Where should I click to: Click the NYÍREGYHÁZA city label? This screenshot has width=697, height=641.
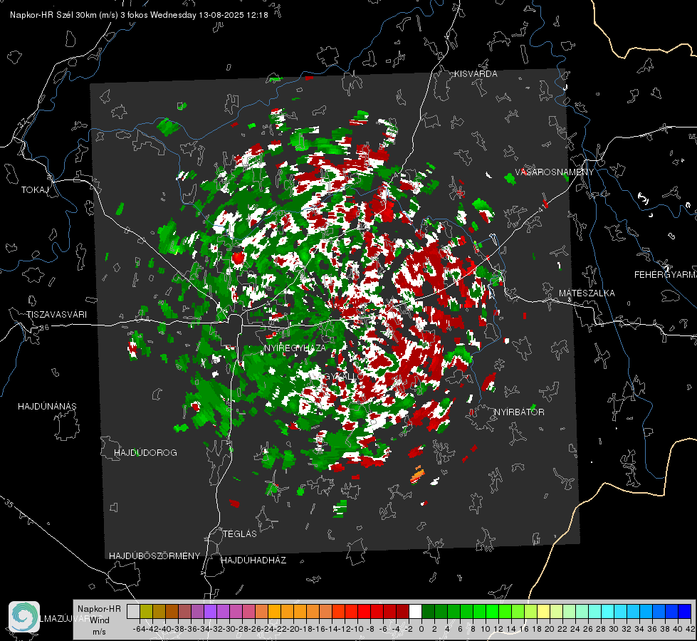pos(295,348)
